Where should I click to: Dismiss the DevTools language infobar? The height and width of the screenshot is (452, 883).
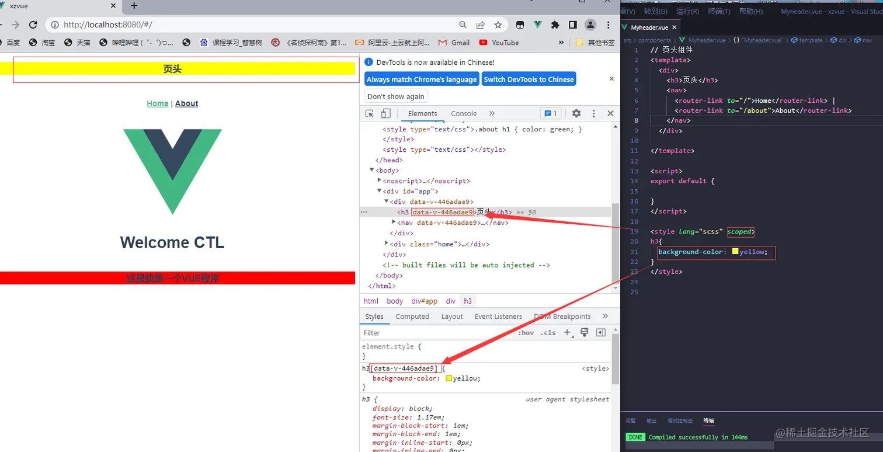point(611,79)
